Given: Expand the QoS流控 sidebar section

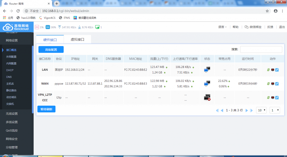Looking at the screenshot, I should click(12, 131).
